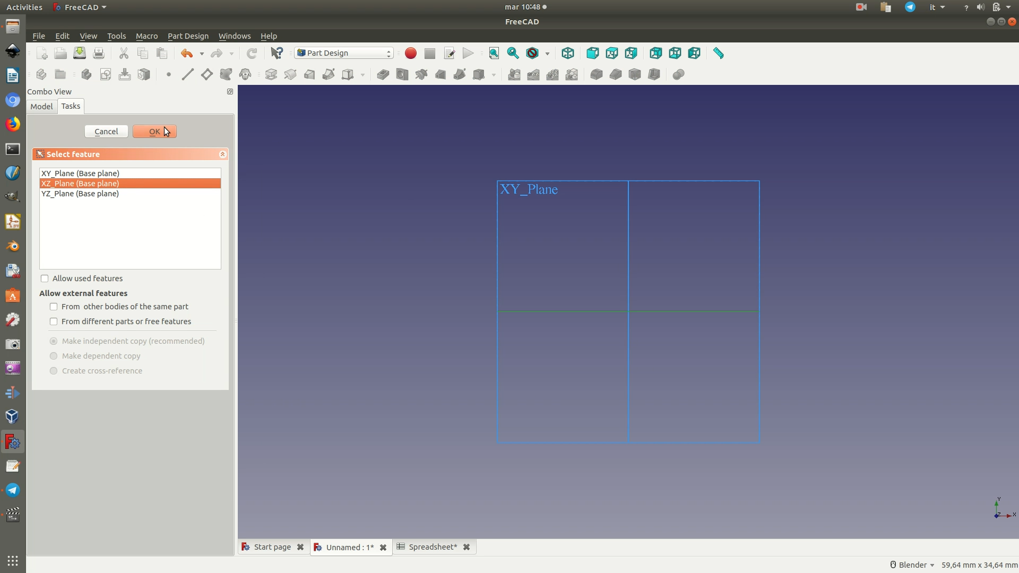Screen dimensions: 1019x573
Task: Click the Edit macro notepad icon
Action: pyautogui.click(x=449, y=53)
